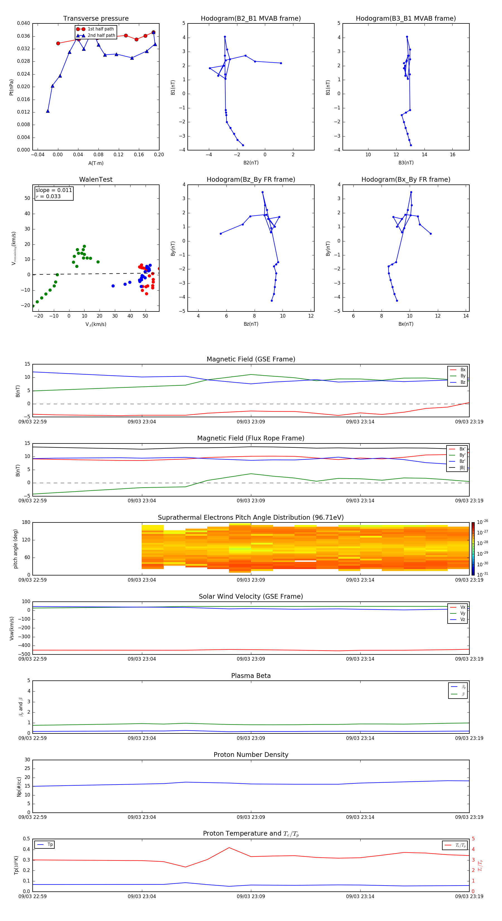Select 'Vx' in the solar wind legend

click(x=458, y=607)
